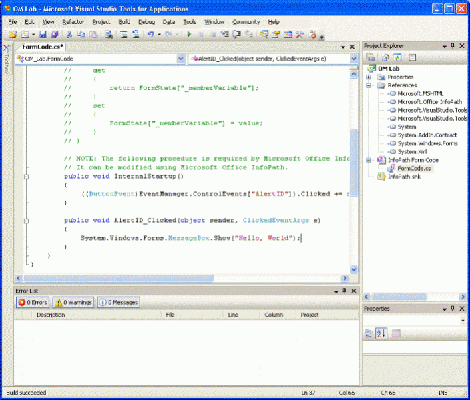This screenshot has height=400, width=470.
Task: Click Properties icon in Project Explorer toolbar
Action: point(370,57)
